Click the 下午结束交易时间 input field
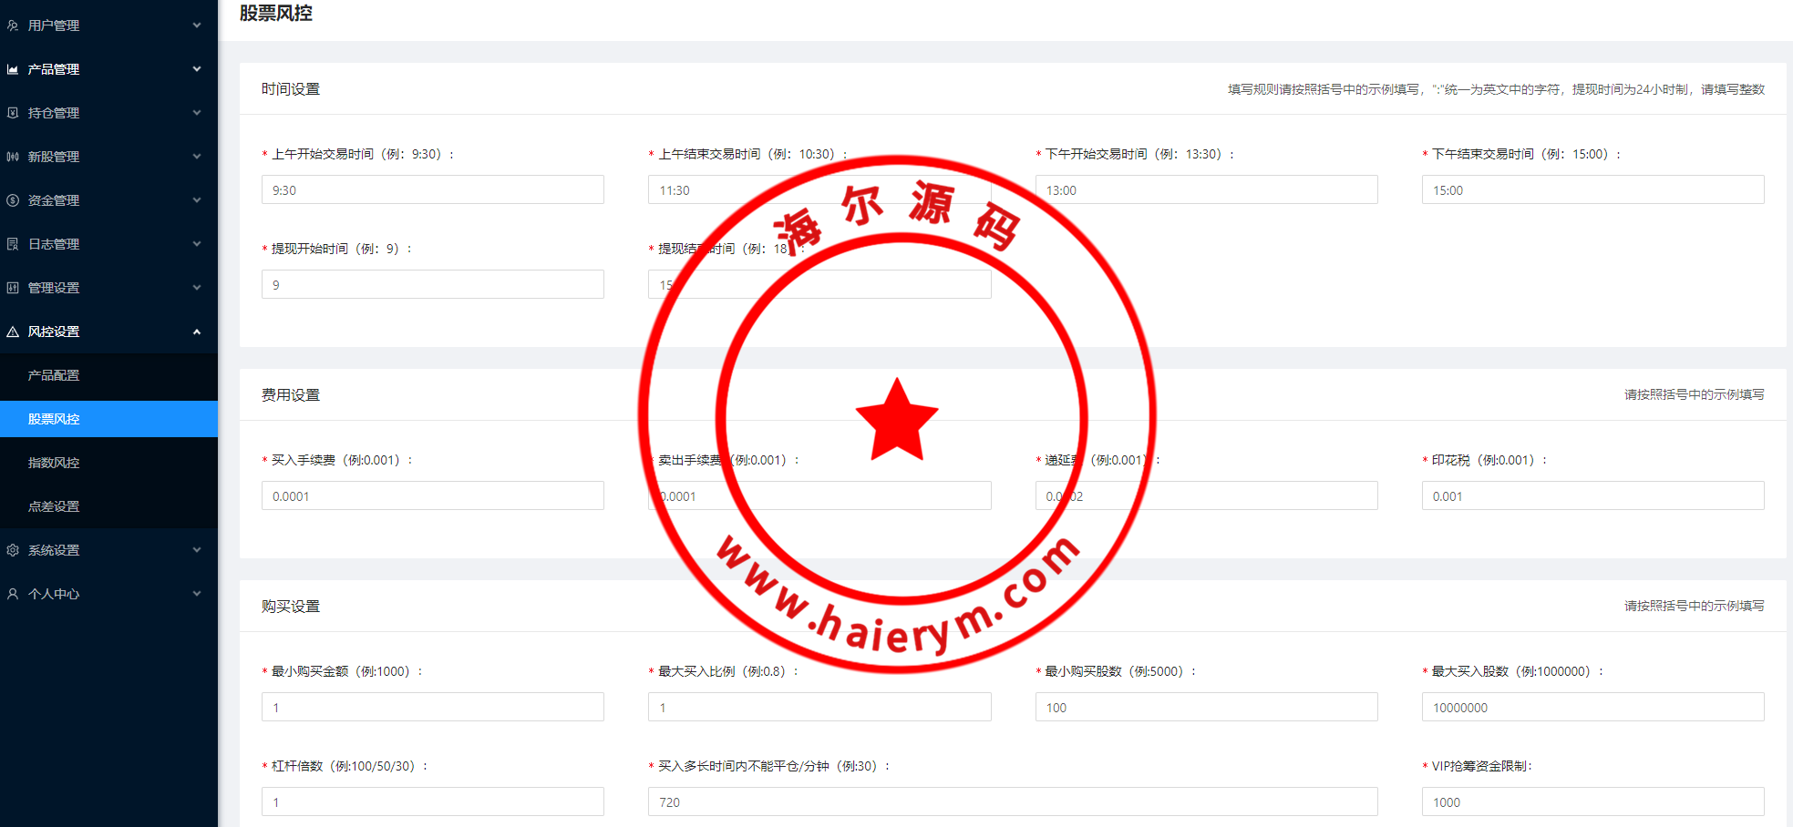The image size is (1793, 827). pos(1592,190)
